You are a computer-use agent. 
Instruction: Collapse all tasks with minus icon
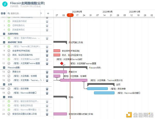point(4,13)
